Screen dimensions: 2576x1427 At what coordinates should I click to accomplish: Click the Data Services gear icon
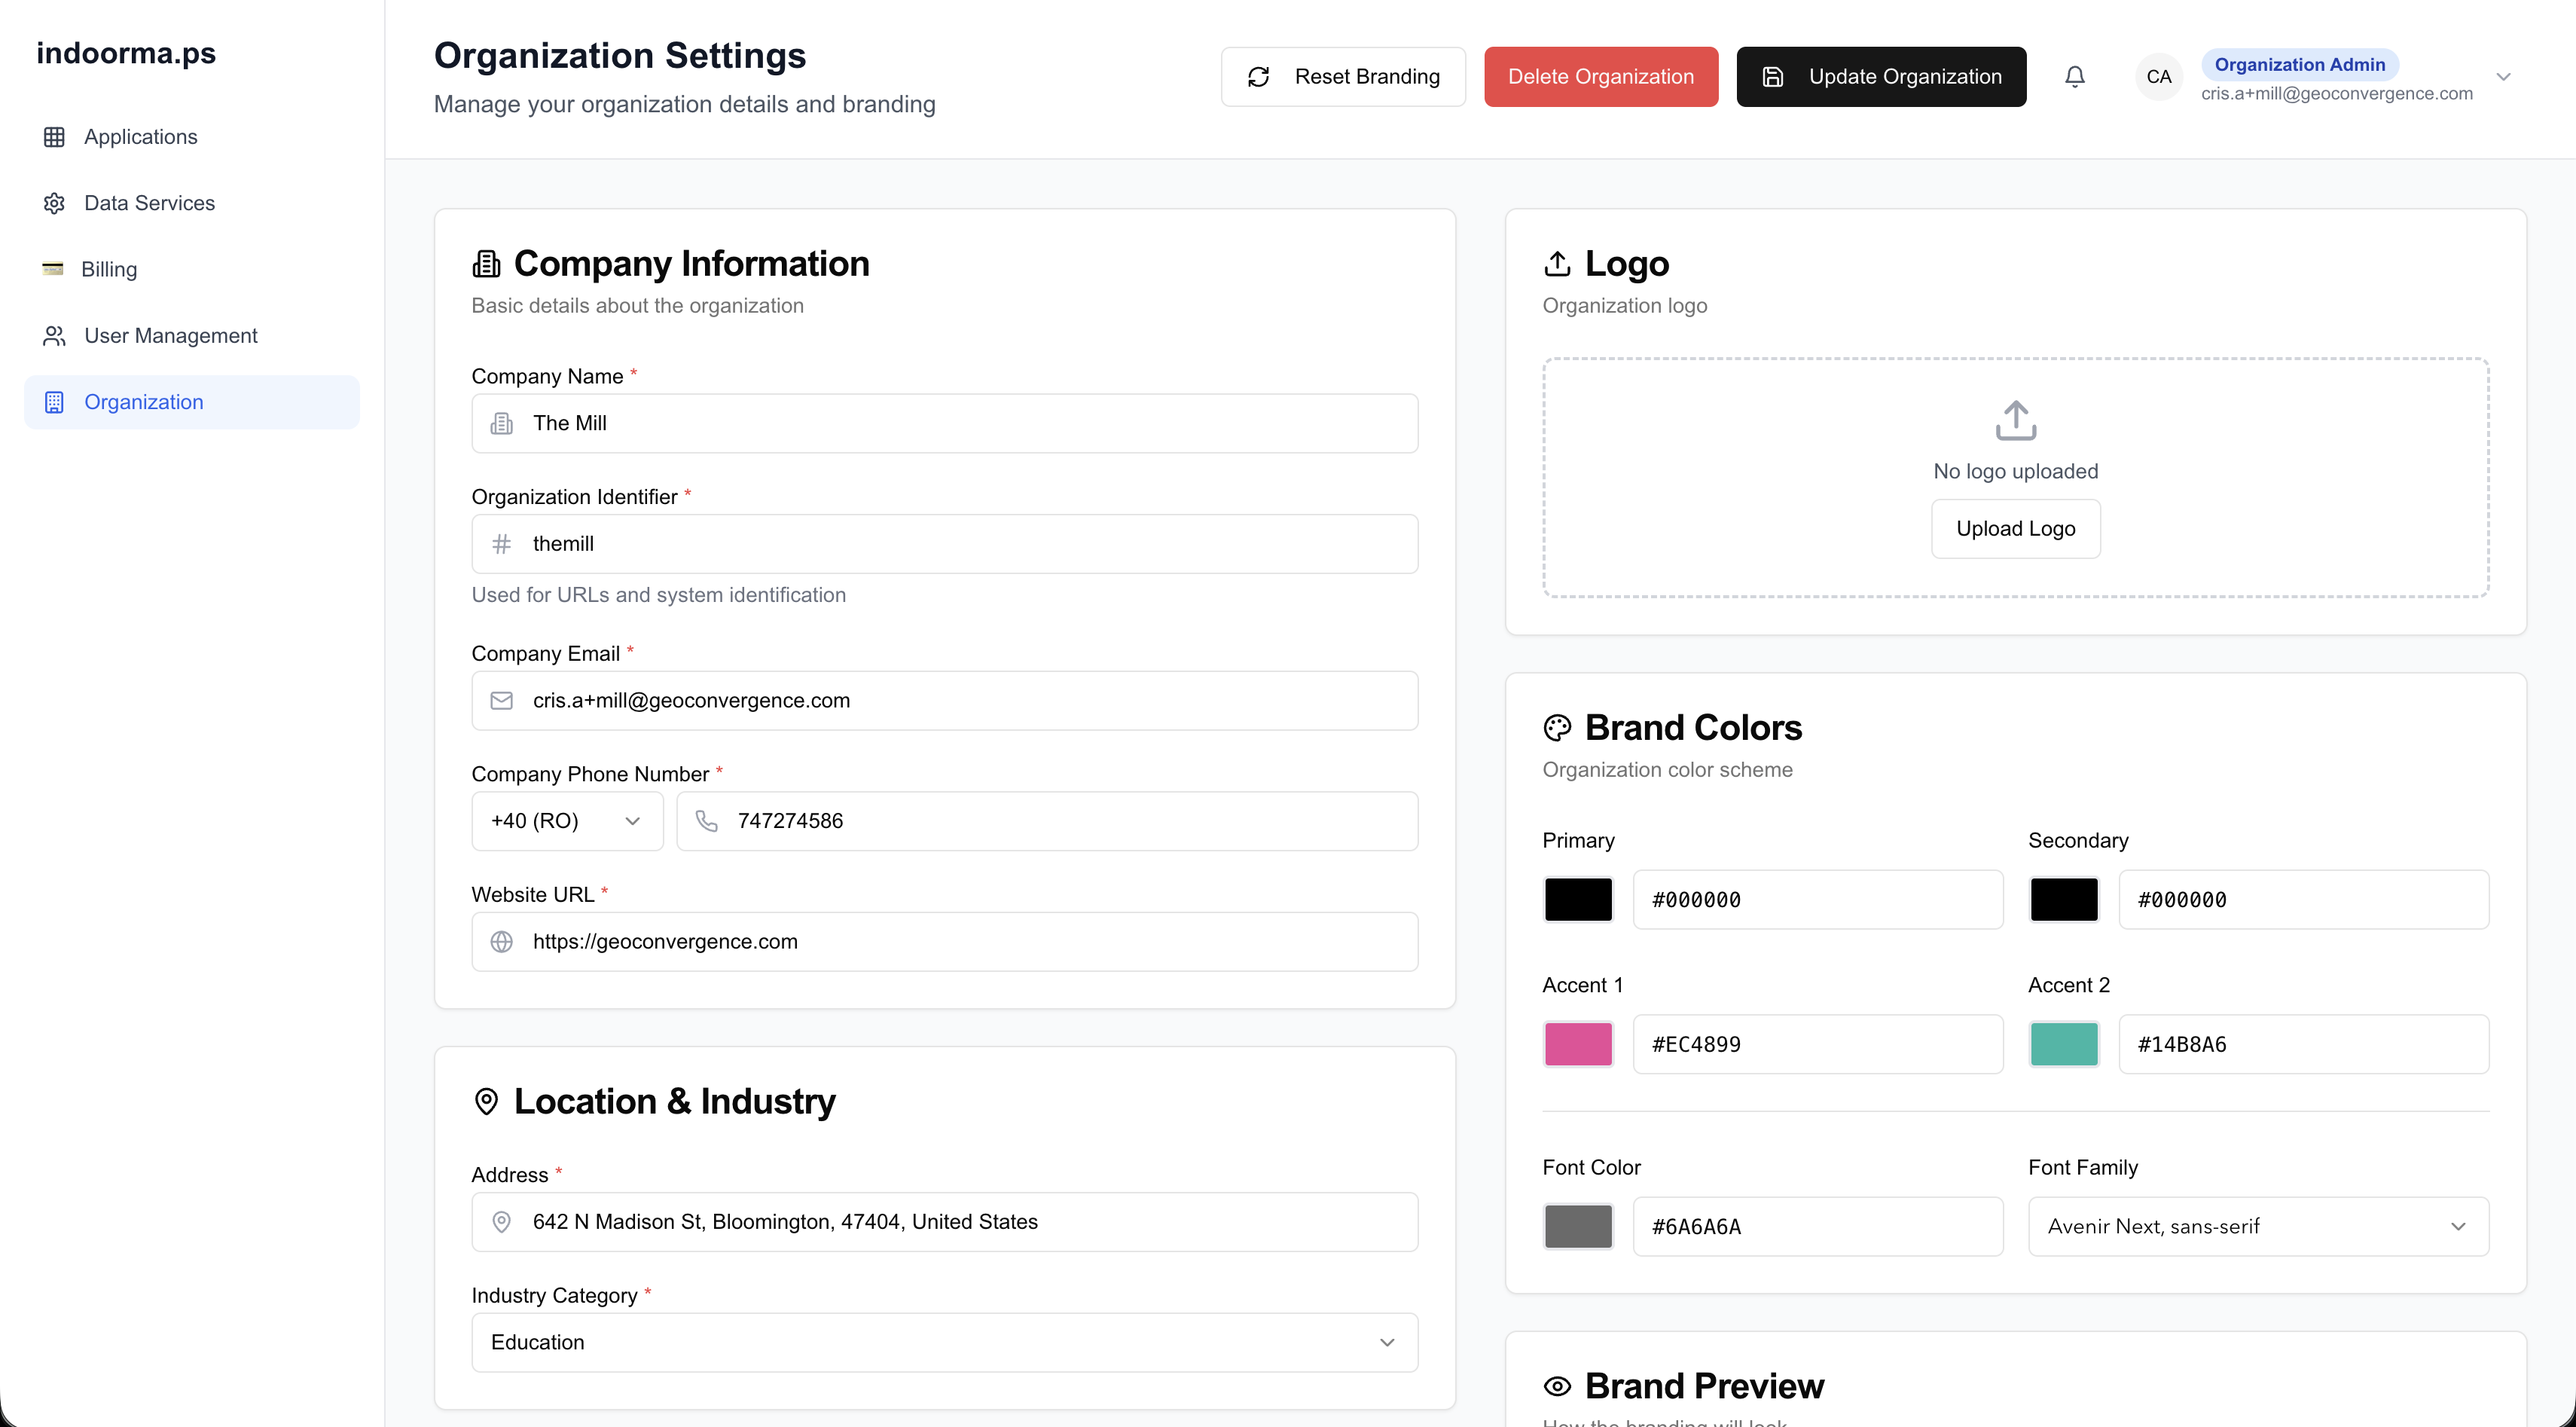pos(54,203)
